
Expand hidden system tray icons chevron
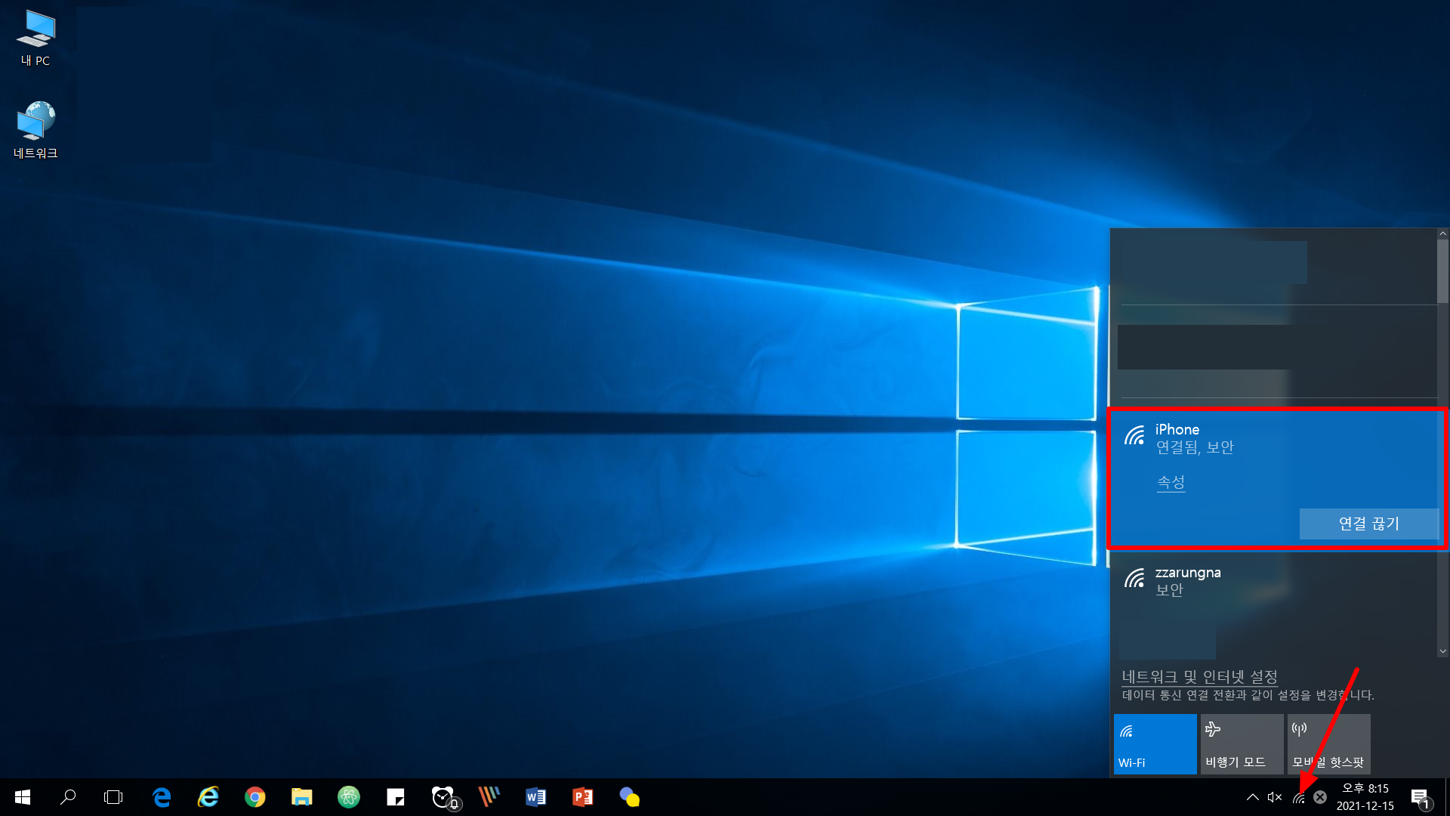pos(1252,797)
